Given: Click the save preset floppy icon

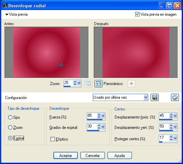Looking at the screenshot, I should (155, 97).
